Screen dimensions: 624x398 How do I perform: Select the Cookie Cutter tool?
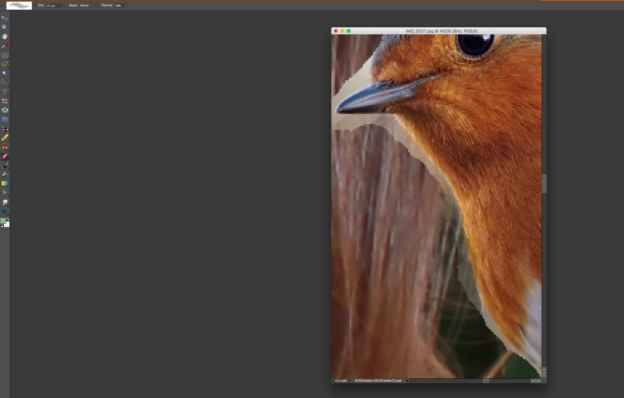pos(5,110)
